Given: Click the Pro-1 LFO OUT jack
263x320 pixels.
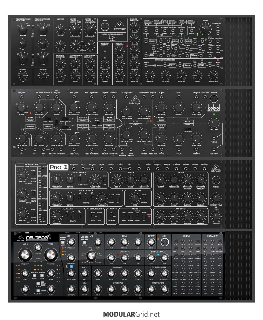Looking at the screenshot, I should pyautogui.click(x=111, y=169).
